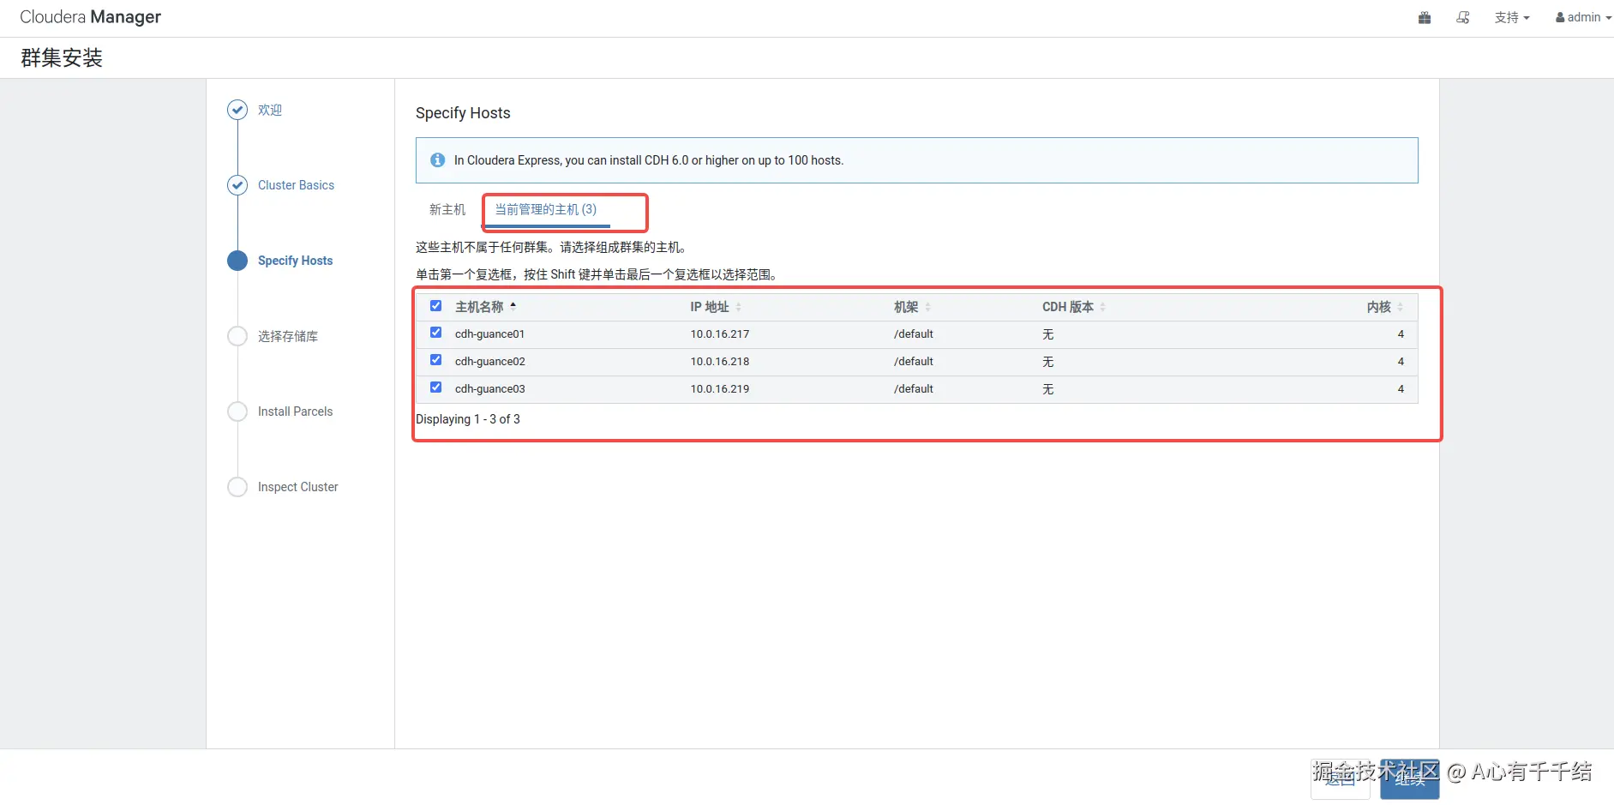Sort the table by IP 地址 arrows

(738, 307)
